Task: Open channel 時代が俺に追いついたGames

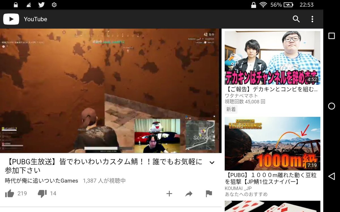Action: tap(41, 181)
